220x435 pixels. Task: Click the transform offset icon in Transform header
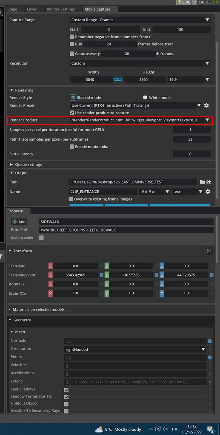(x=209, y=251)
